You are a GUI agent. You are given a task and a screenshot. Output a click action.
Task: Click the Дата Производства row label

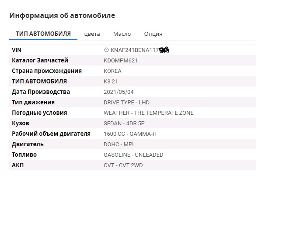[x=41, y=92]
